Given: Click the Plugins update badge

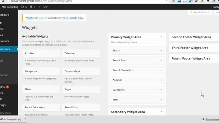Looking at the screenshot, I should coord(8,87).
